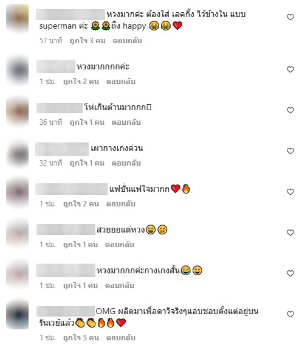The height and width of the screenshot is (347, 302).
Task: Open username beside โห่เกินต้านมากกก comment
Action: click(60, 108)
